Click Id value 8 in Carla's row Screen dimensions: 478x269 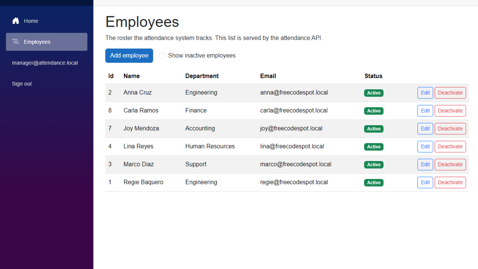[x=110, y=110]
